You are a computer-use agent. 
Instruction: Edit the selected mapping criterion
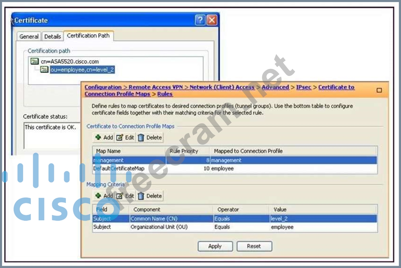(125, 196)
